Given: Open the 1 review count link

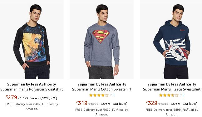Looking at the screenshot, I should click(114, 95).
